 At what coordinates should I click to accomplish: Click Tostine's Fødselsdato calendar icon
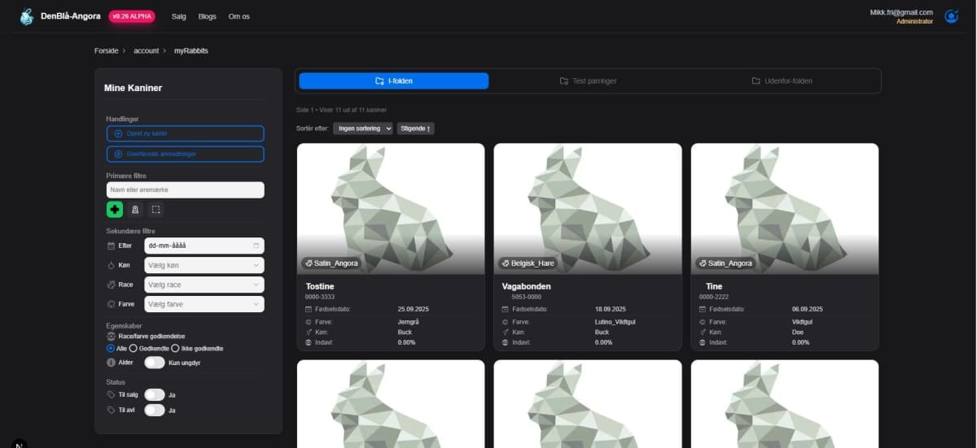[x=309, y=309]
